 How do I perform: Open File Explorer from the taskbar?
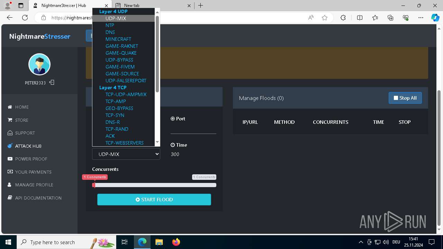[159, 242]
